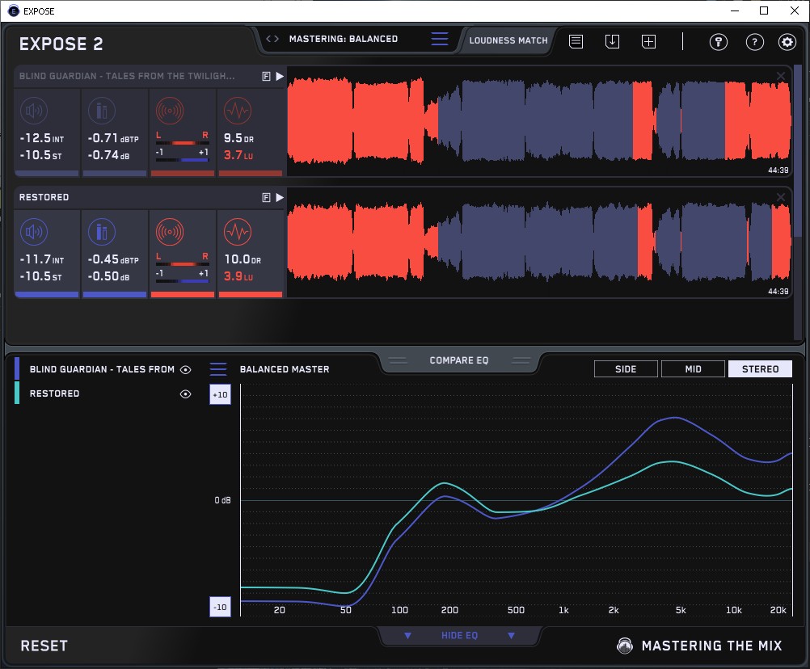Click the "-12.5 INT" loudness value

[42, 138]
